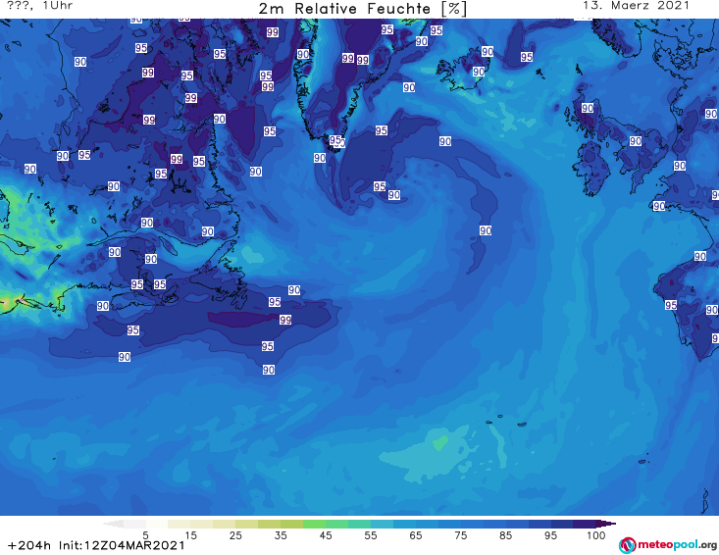Click the legend value 55

pyautogui.click(x=371, y=535)
